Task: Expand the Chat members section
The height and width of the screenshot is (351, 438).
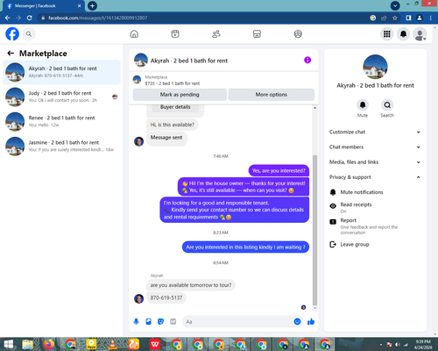Action: pos(375,147)
